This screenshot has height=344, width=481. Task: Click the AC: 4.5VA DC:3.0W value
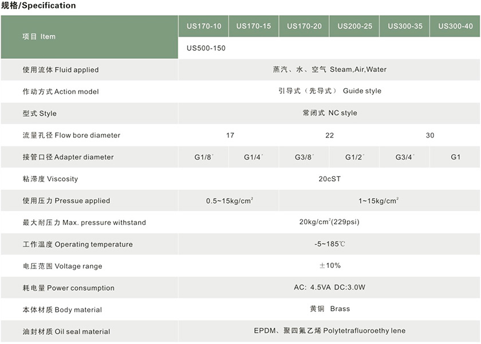330,287
